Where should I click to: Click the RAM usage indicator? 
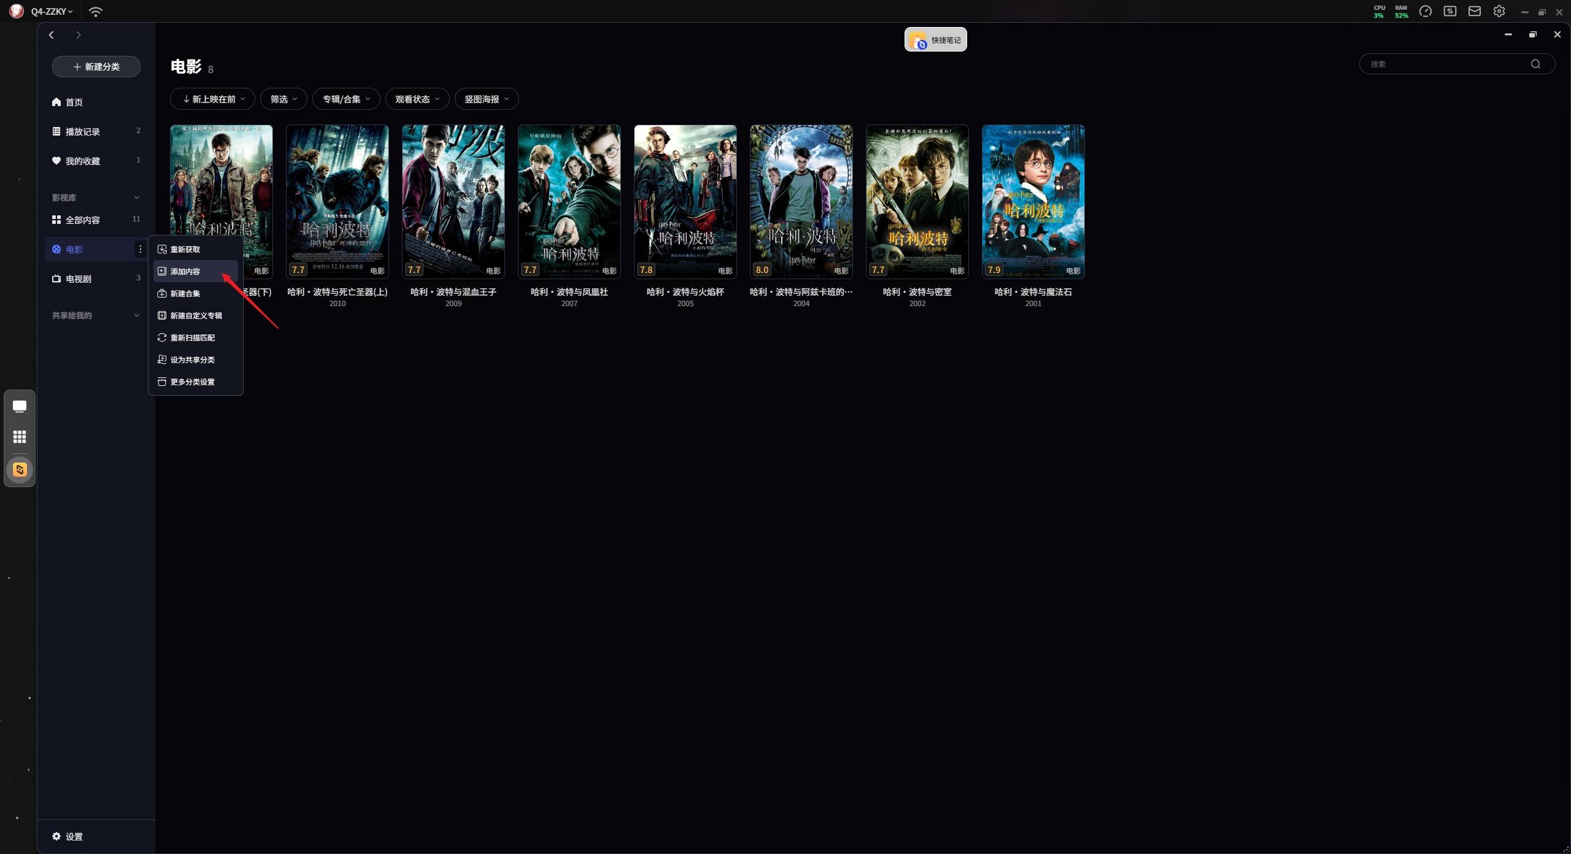(1401, 12)
